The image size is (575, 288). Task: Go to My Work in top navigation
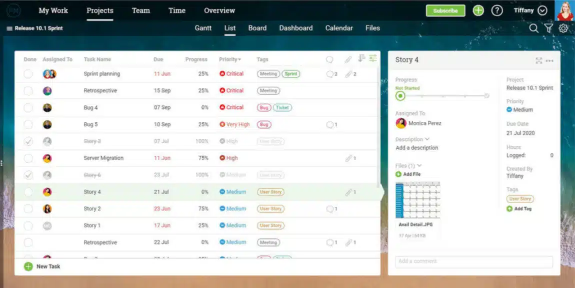click(x=53, y=10)
